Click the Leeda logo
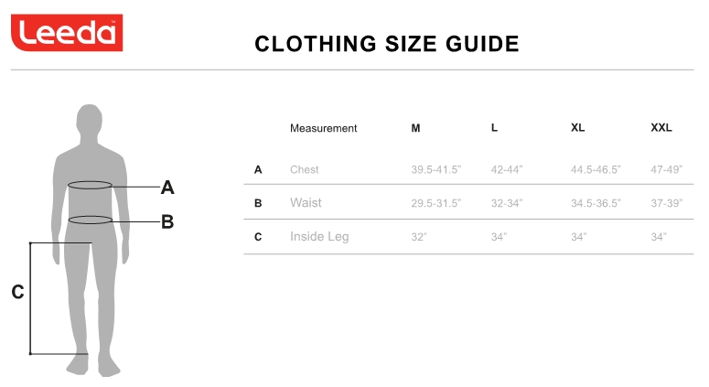Screen dimensions: 709x387 click(68, 34)
